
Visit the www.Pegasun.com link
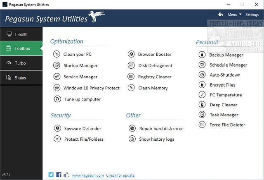[88, 175]
